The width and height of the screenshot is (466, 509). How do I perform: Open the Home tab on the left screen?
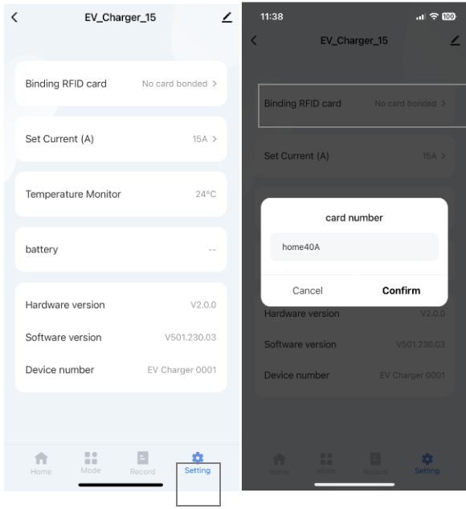(x=41, y=463)
